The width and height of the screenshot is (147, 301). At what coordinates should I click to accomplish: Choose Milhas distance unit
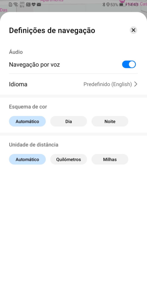point(110,159)
